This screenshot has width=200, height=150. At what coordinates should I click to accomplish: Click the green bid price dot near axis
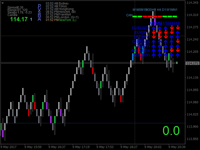click(177, 63)
